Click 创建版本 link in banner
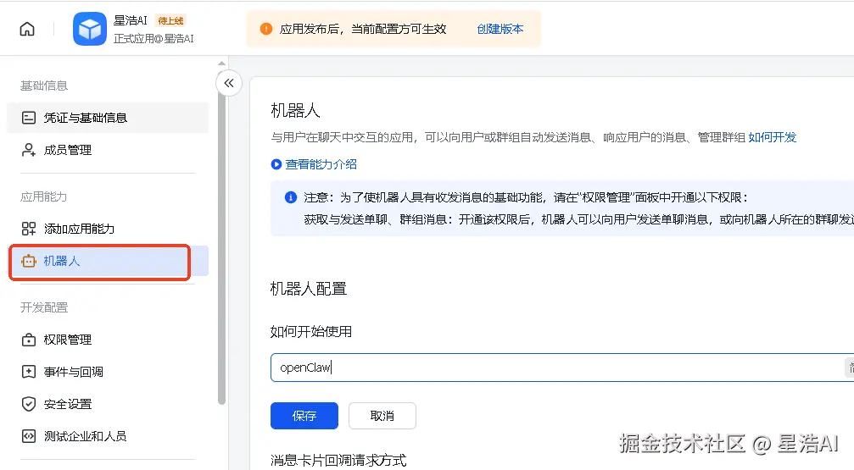This screenshot has height=470, width=854. click(x=500, y=29)
